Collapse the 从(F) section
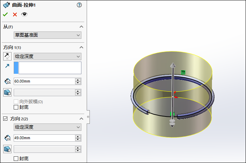Viewport: 246px width, 163px height. tap(81, 27)
